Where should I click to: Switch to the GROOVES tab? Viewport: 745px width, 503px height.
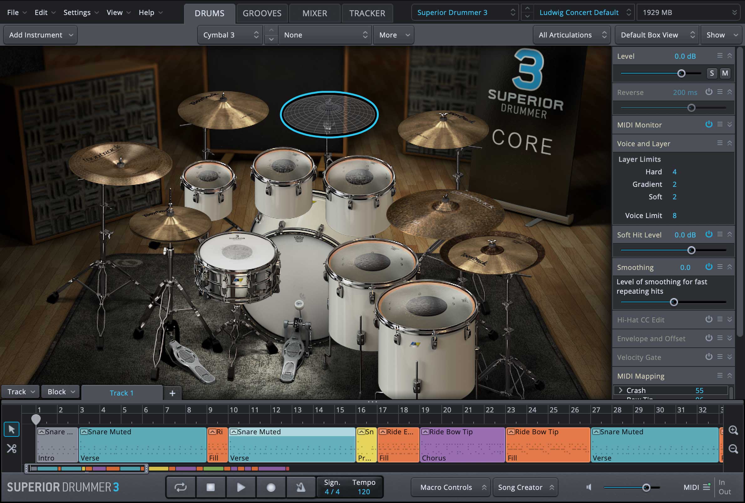pos(262,13)
